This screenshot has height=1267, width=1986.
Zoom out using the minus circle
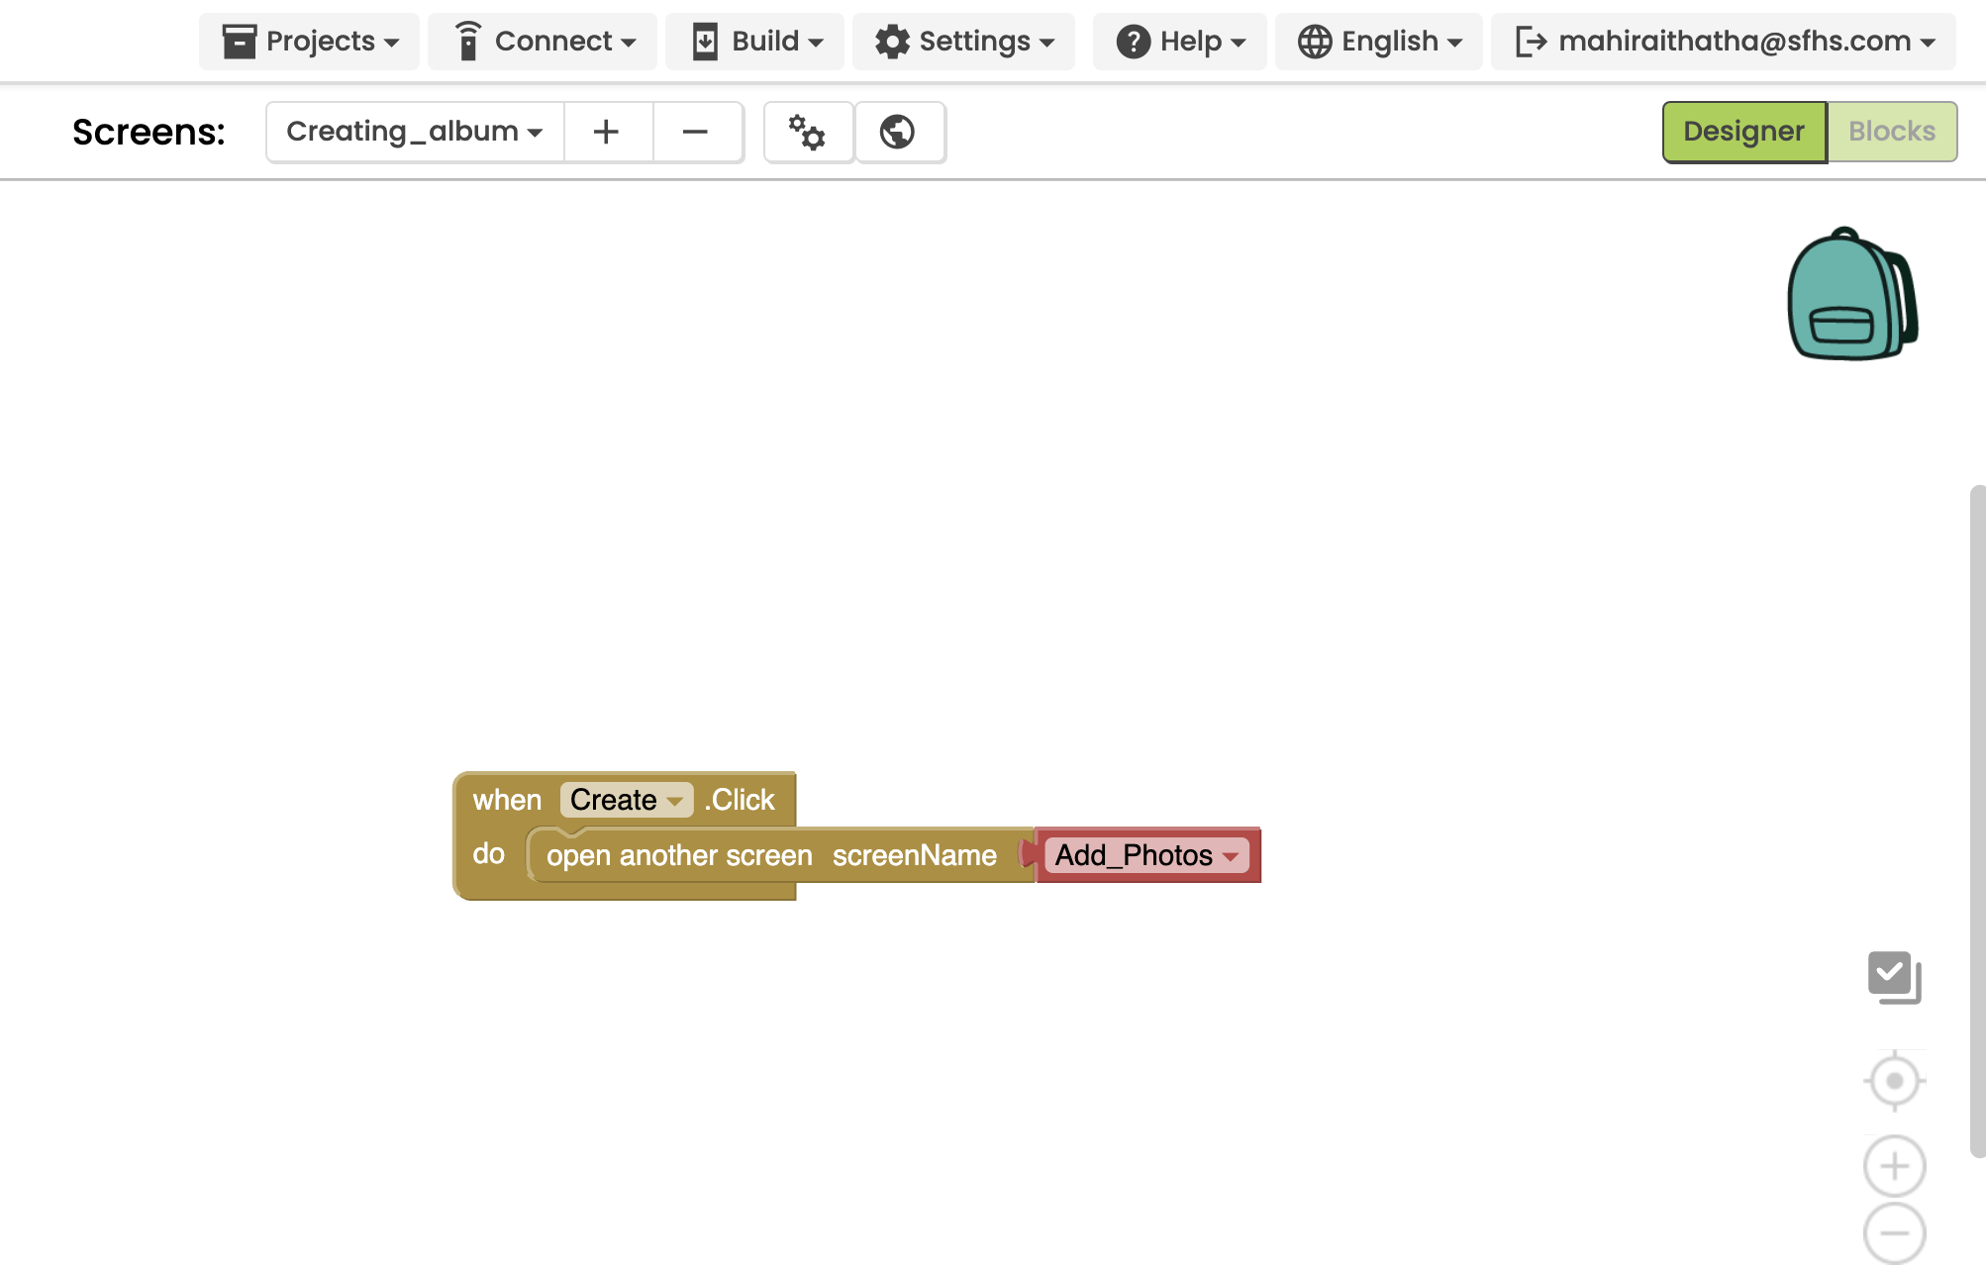tap(1894, 1233)
